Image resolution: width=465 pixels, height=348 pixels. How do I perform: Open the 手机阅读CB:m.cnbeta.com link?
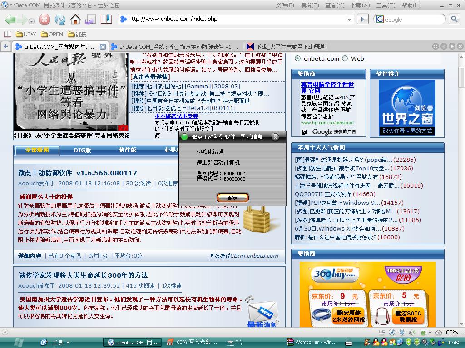click(244, 256)
